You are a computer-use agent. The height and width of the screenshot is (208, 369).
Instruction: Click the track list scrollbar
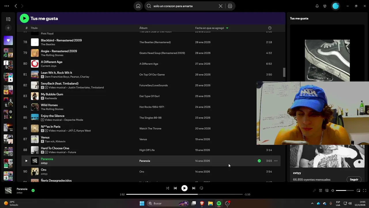284,73
